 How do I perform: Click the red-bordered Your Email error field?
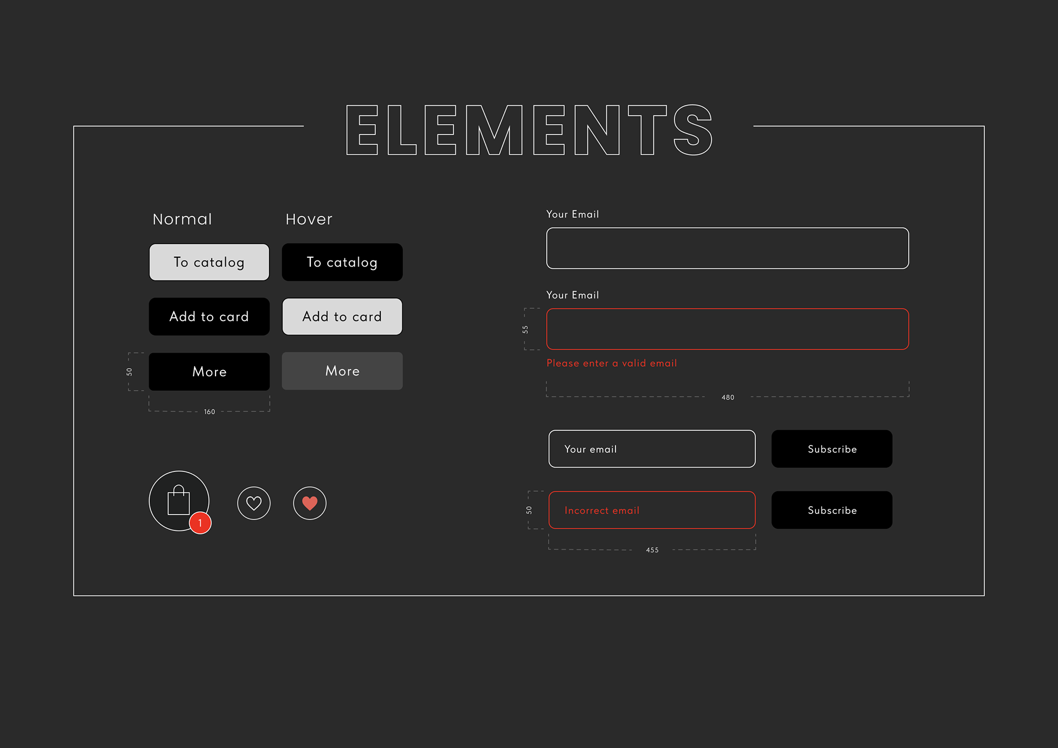pos(727,329)
